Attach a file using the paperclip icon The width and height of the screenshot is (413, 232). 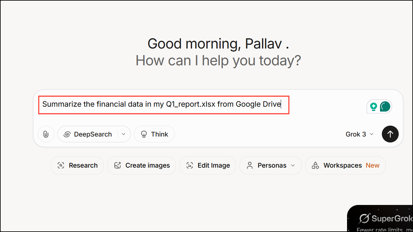(46, 134)
